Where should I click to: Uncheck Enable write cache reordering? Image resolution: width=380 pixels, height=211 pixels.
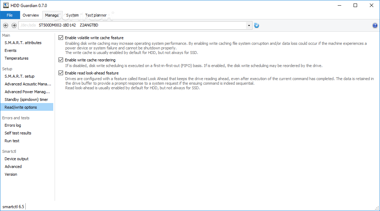(x=61, y=60)
